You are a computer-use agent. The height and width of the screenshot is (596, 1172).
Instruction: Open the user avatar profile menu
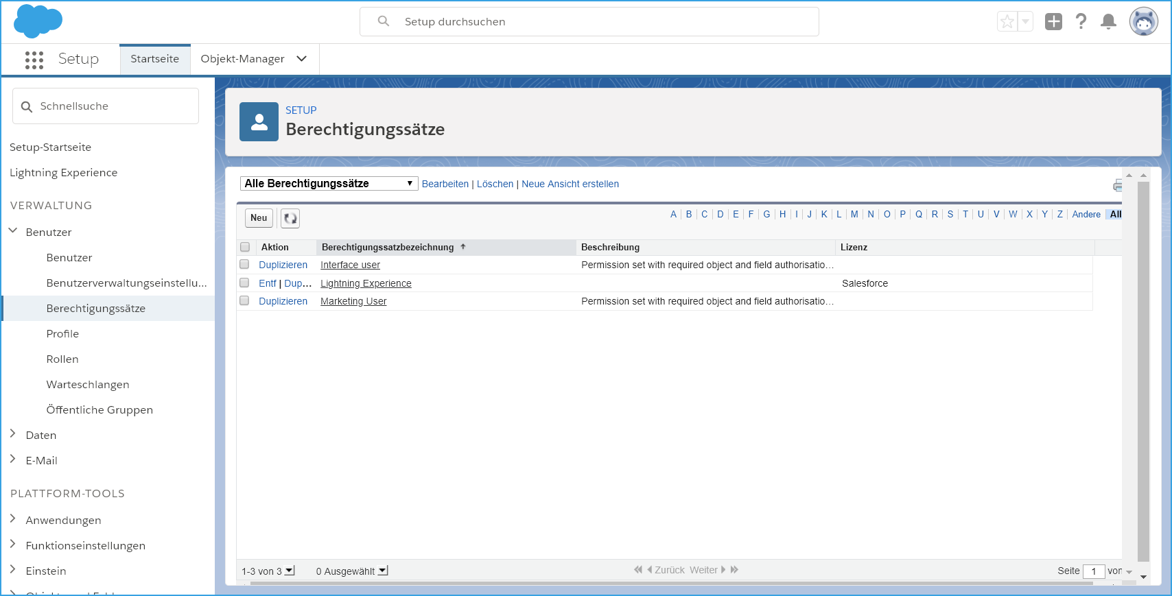pyautogui.click(x=1143, y=22)
